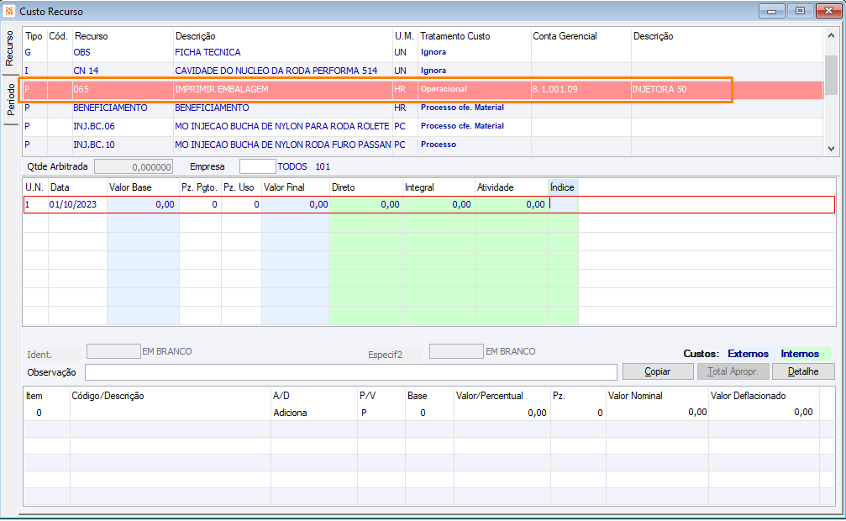
Task: Click the 01/10/2023 date cell
Action: pyautogui.click(x=77, y=204)
